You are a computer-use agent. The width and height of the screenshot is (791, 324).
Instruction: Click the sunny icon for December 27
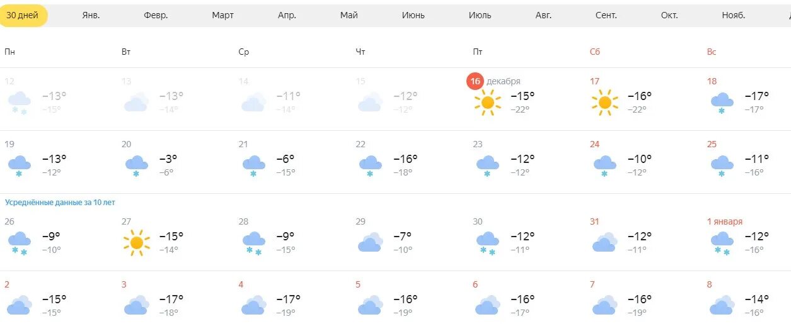pos(136,243)
